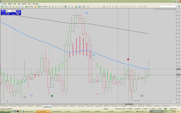Open the Pohled menu
The image size is (181, 113).
tap(10, 4)
